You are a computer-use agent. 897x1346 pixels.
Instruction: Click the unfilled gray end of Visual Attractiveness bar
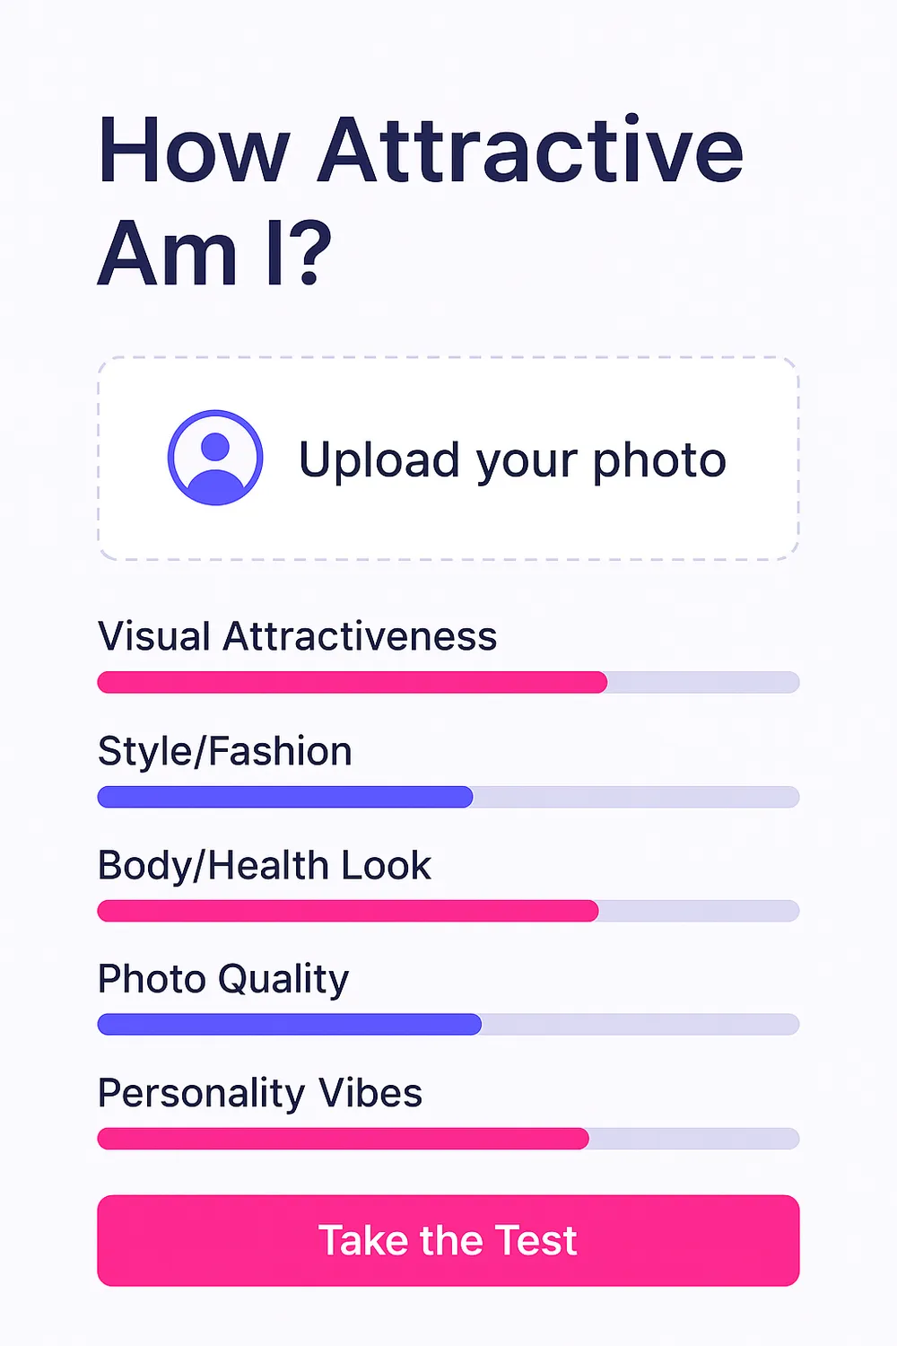tap(703, 682)
